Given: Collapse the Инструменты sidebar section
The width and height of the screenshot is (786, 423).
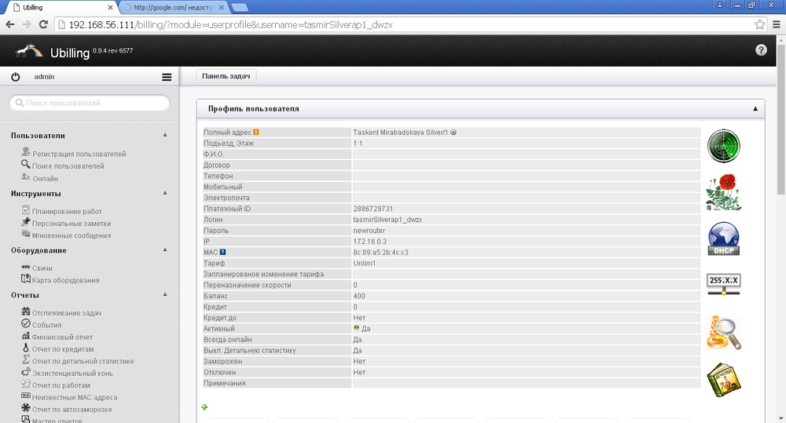Looking at the screenshot, I should click(165, 193).
